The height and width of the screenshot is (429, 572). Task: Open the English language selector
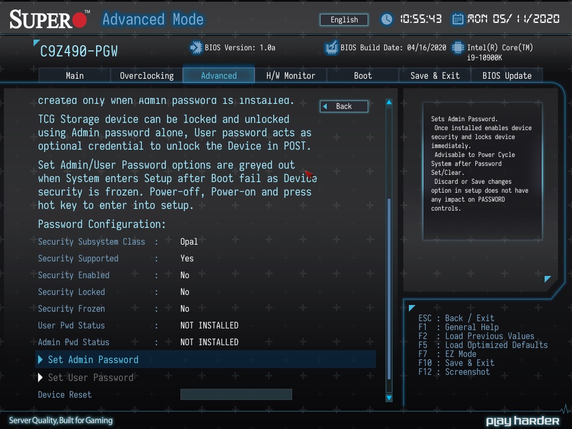pos(344,20)
